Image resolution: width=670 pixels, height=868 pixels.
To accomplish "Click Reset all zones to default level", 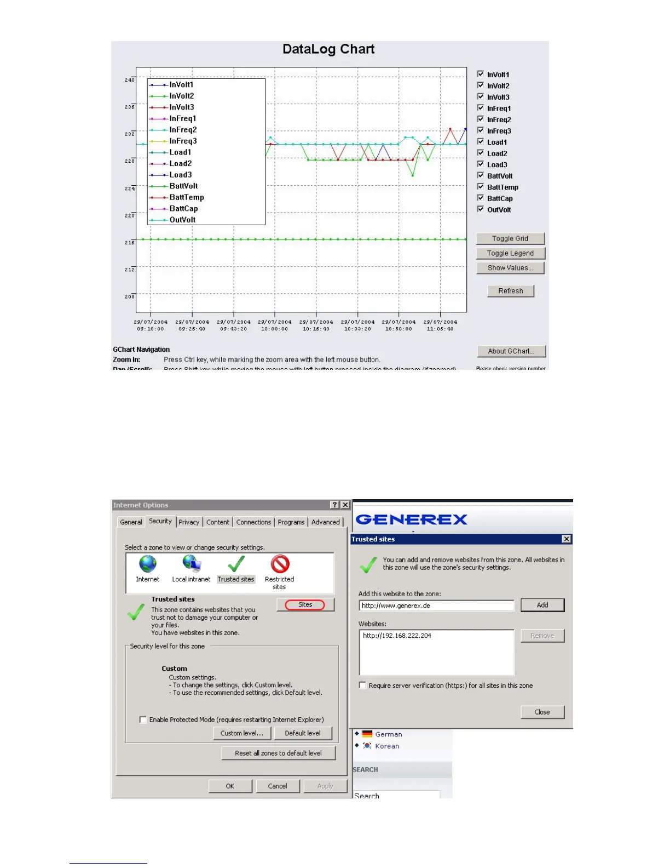I will coord(278,753).
